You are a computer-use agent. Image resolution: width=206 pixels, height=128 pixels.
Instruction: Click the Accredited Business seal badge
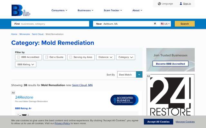(124, 100)
